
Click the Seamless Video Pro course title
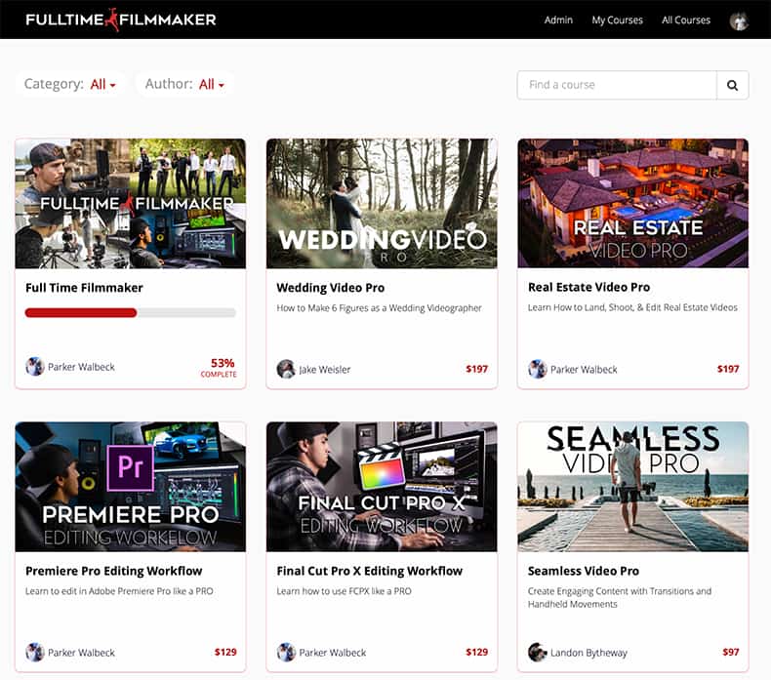click(x=584, y=571)
